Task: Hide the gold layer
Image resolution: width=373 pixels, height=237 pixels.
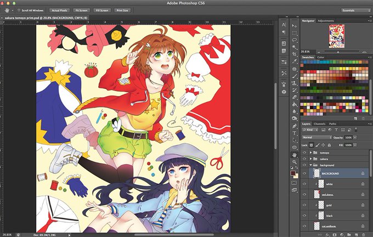Action: point(304,205)
